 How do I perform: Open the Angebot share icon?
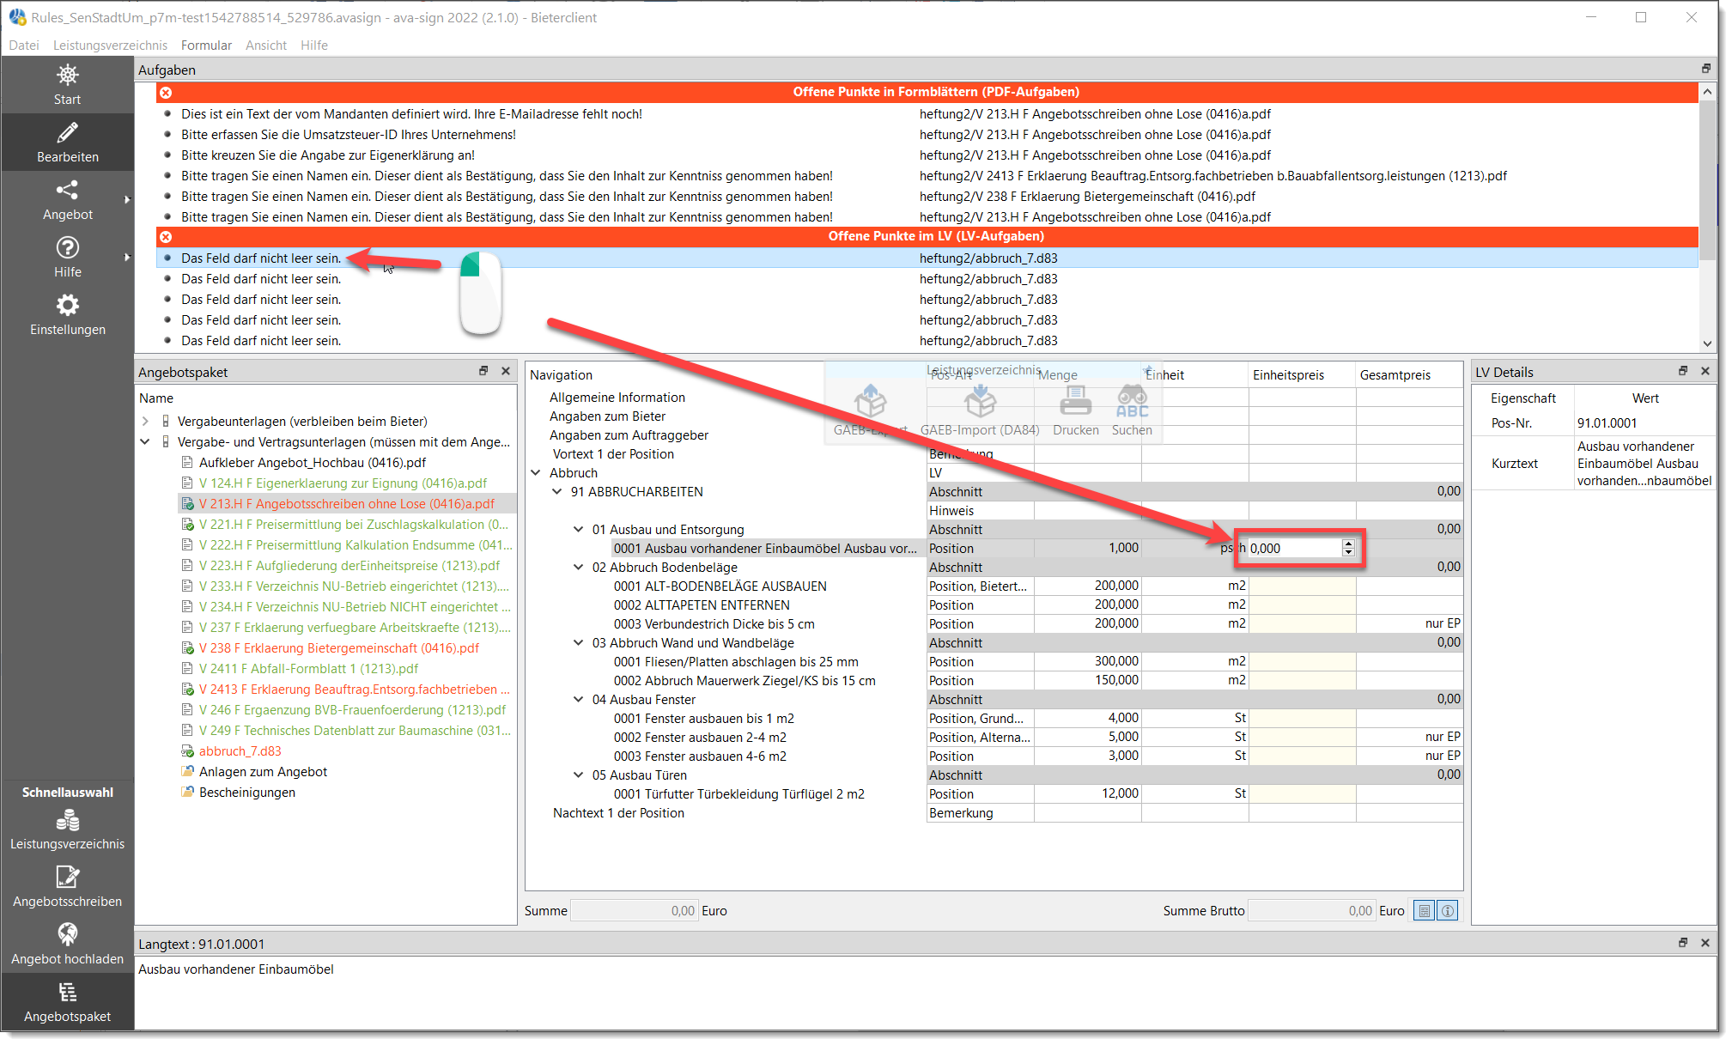(67, 190)
